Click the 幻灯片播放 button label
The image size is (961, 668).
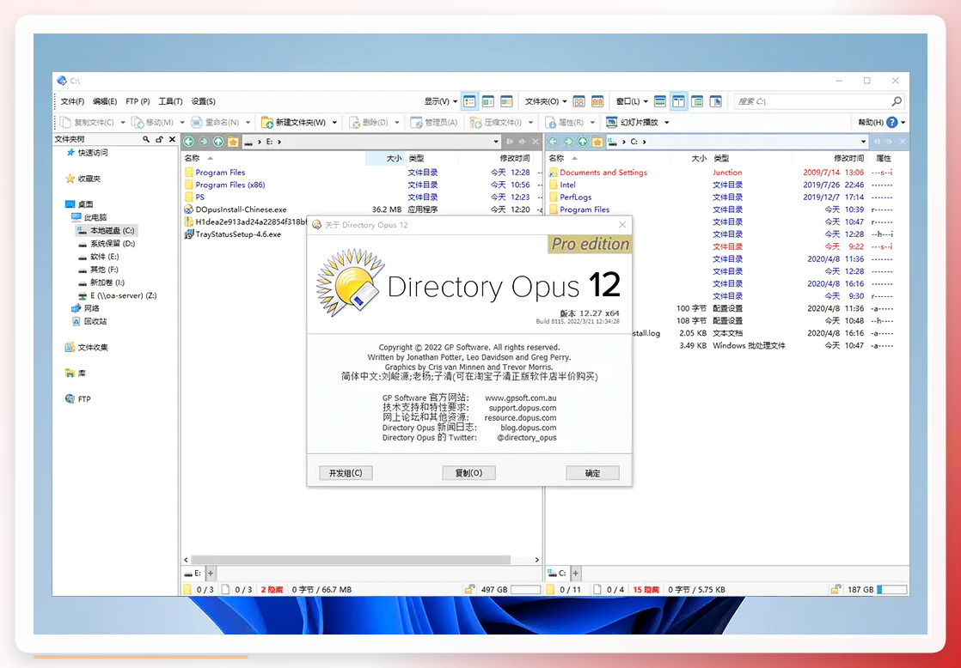[640, 123]
